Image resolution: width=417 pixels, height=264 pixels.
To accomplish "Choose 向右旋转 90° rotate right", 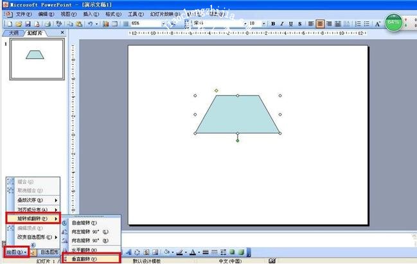I will click(91, 241).
